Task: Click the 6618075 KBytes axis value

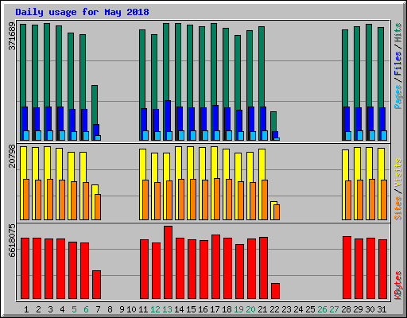Action: click(12, 241)
